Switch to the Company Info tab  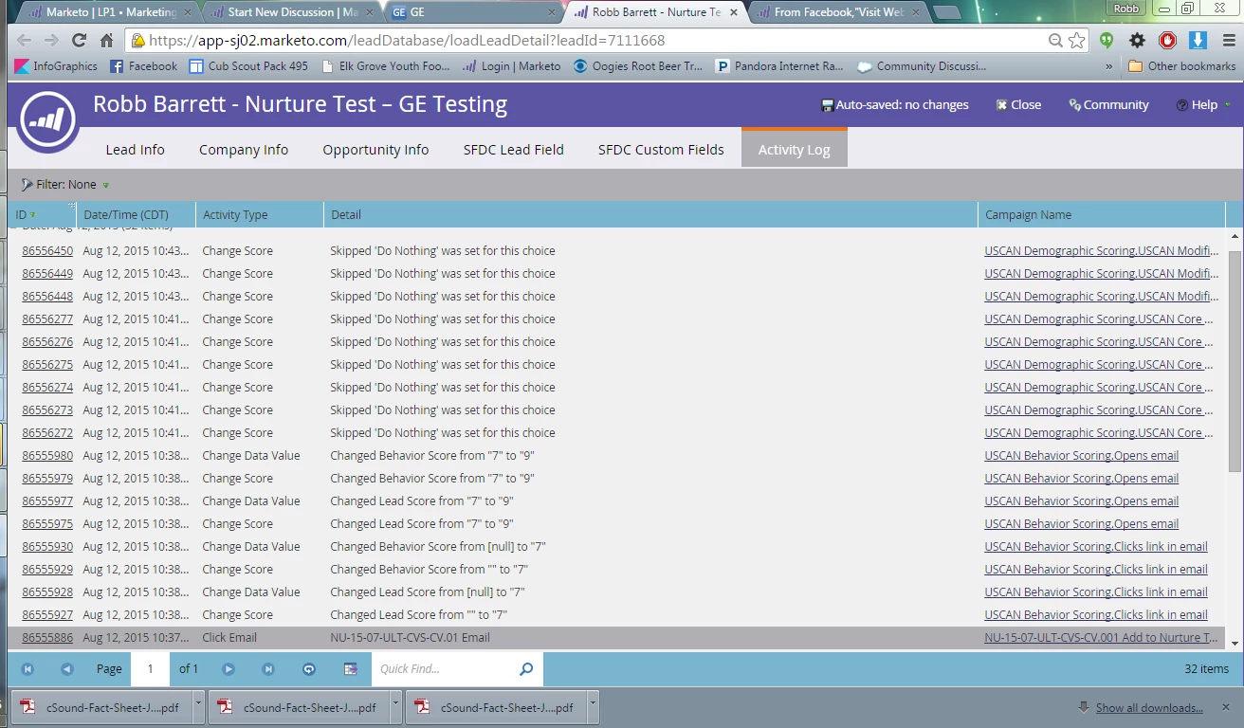244,150
